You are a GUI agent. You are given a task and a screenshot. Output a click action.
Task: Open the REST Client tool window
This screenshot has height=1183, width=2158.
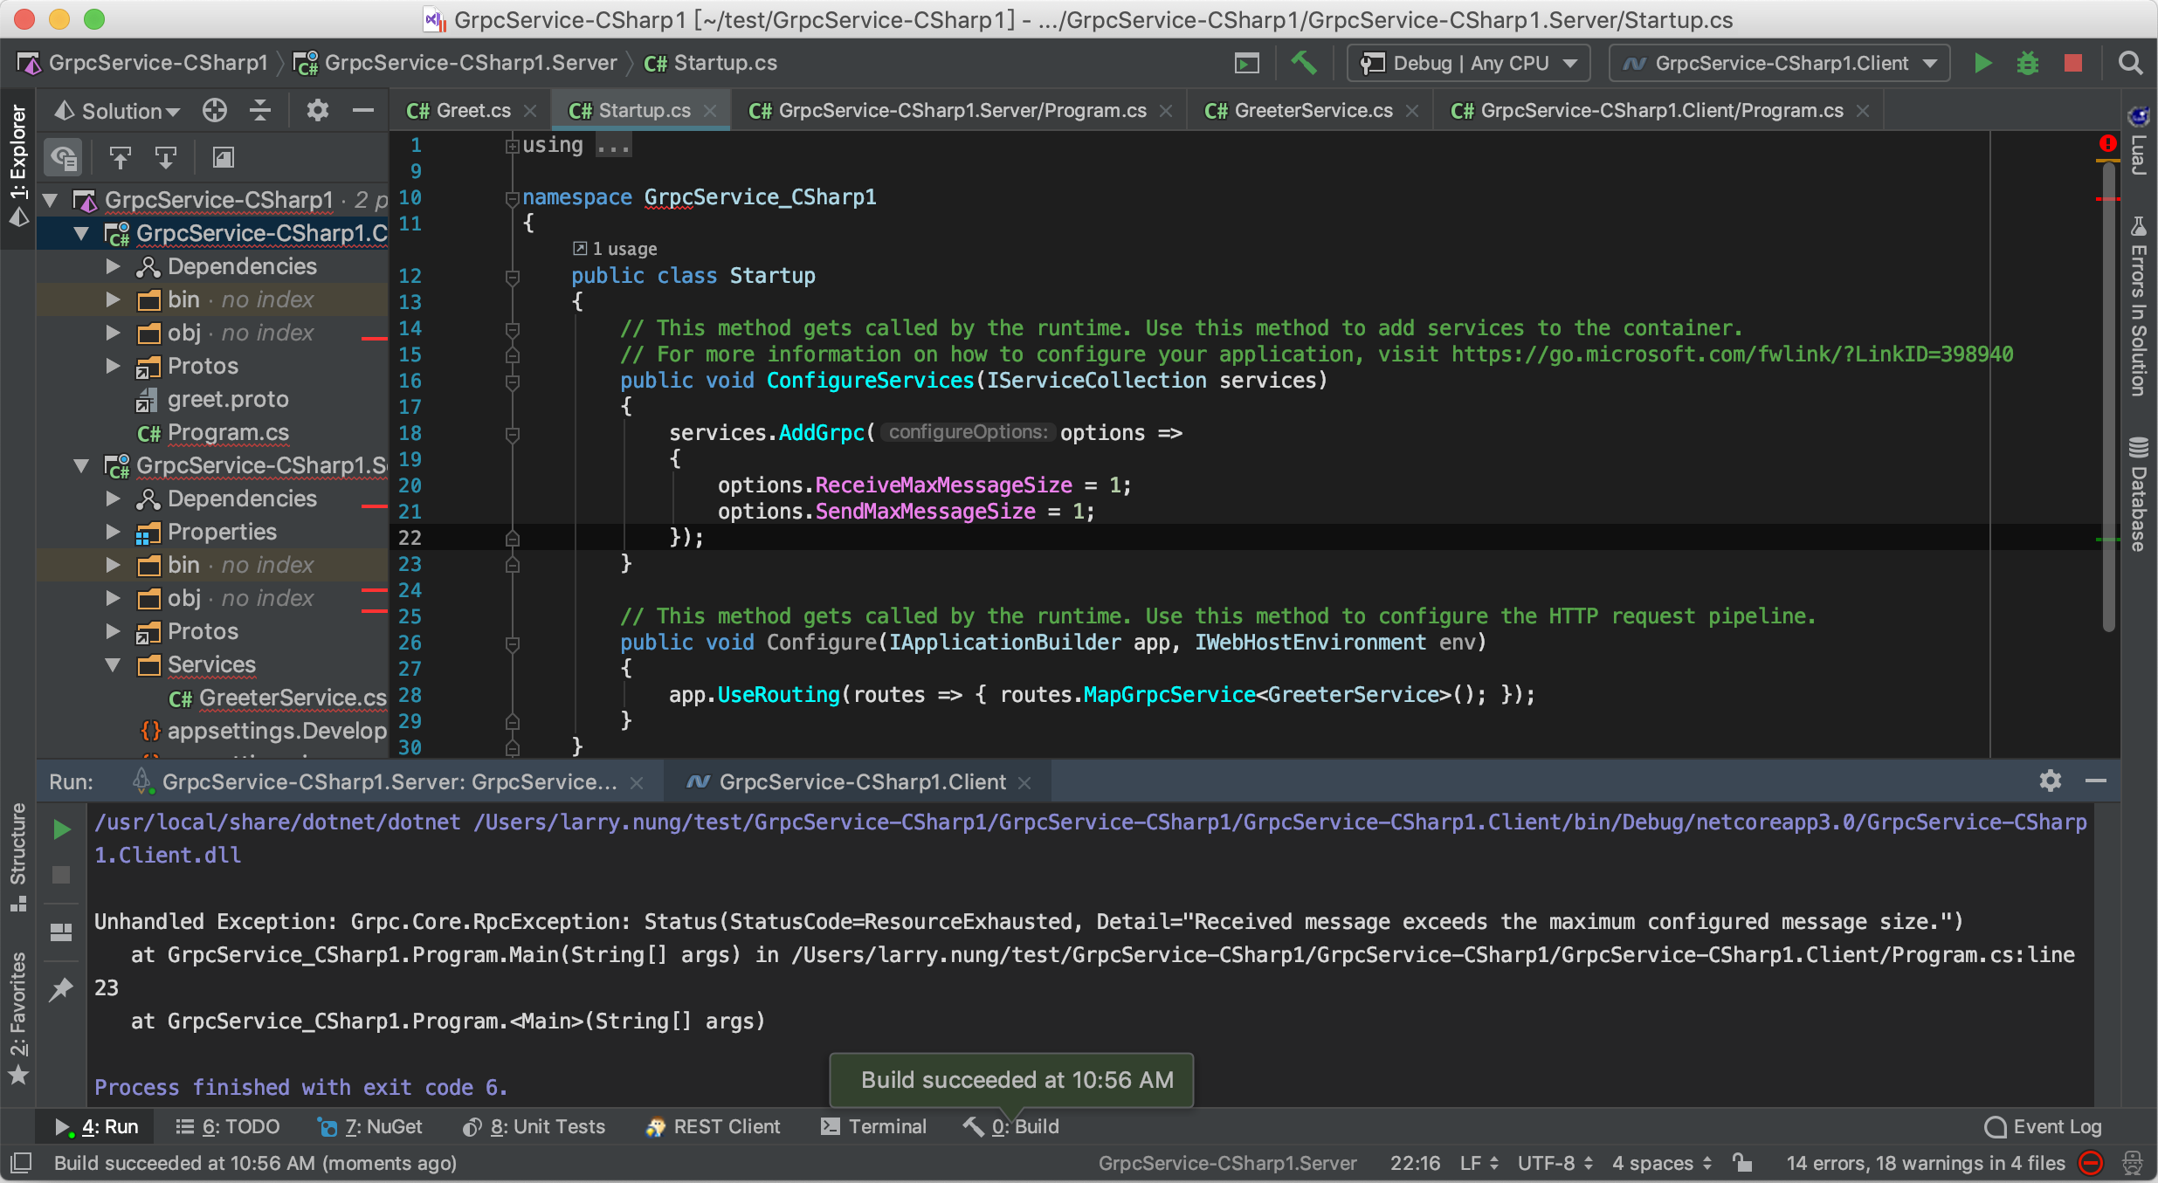tap(713, 1126)
